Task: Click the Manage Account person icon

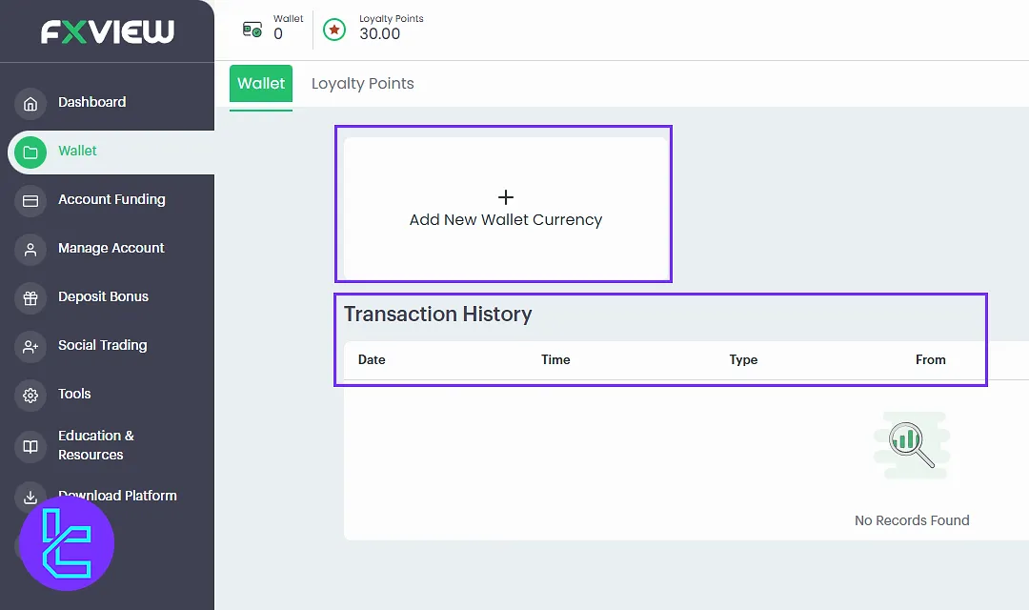Action: click(30, 250)
